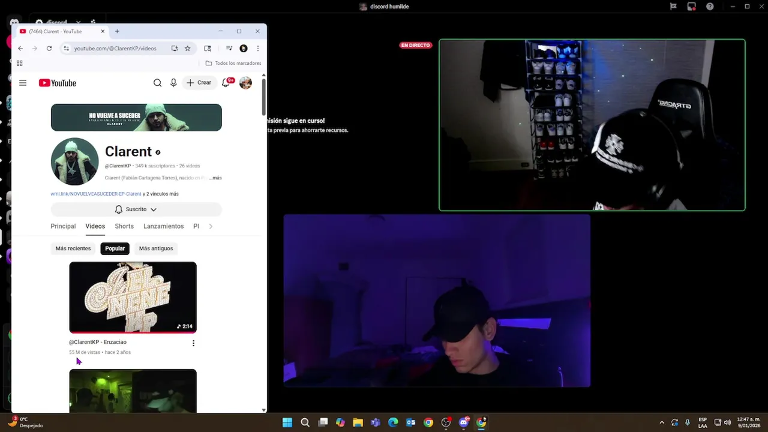Open Windows taskbar search
This screenshot has height=432, width=768.
pyautogui.click(x=305, y=422)
